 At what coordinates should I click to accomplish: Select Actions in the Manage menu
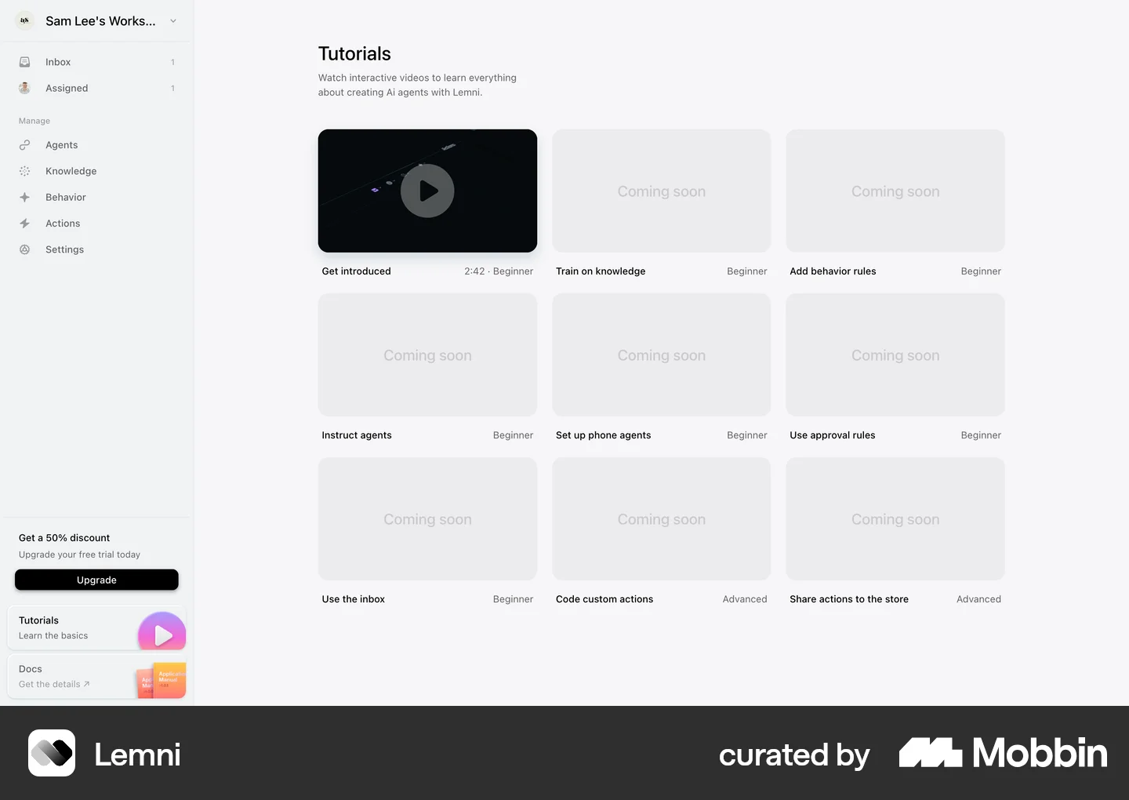(96, 224)
